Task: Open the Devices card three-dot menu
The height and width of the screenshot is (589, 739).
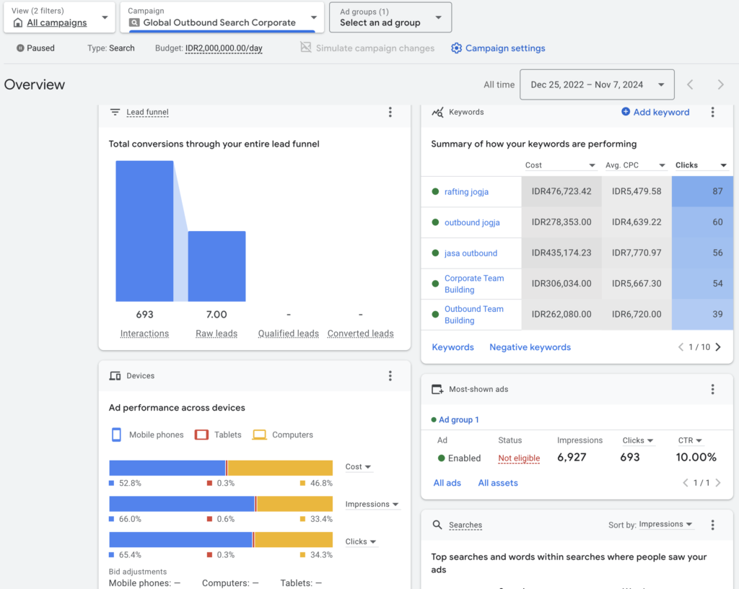Action: tap(390, 375)
